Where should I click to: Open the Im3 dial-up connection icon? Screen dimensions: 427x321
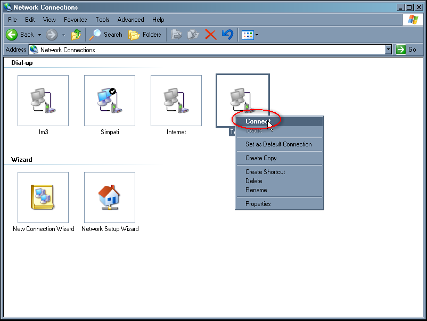(43, 101)
